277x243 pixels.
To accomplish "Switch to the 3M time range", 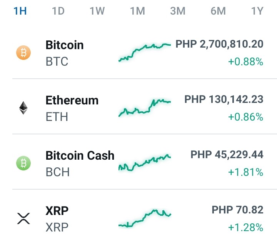I will pyautogui.click(x=178, y=11).
